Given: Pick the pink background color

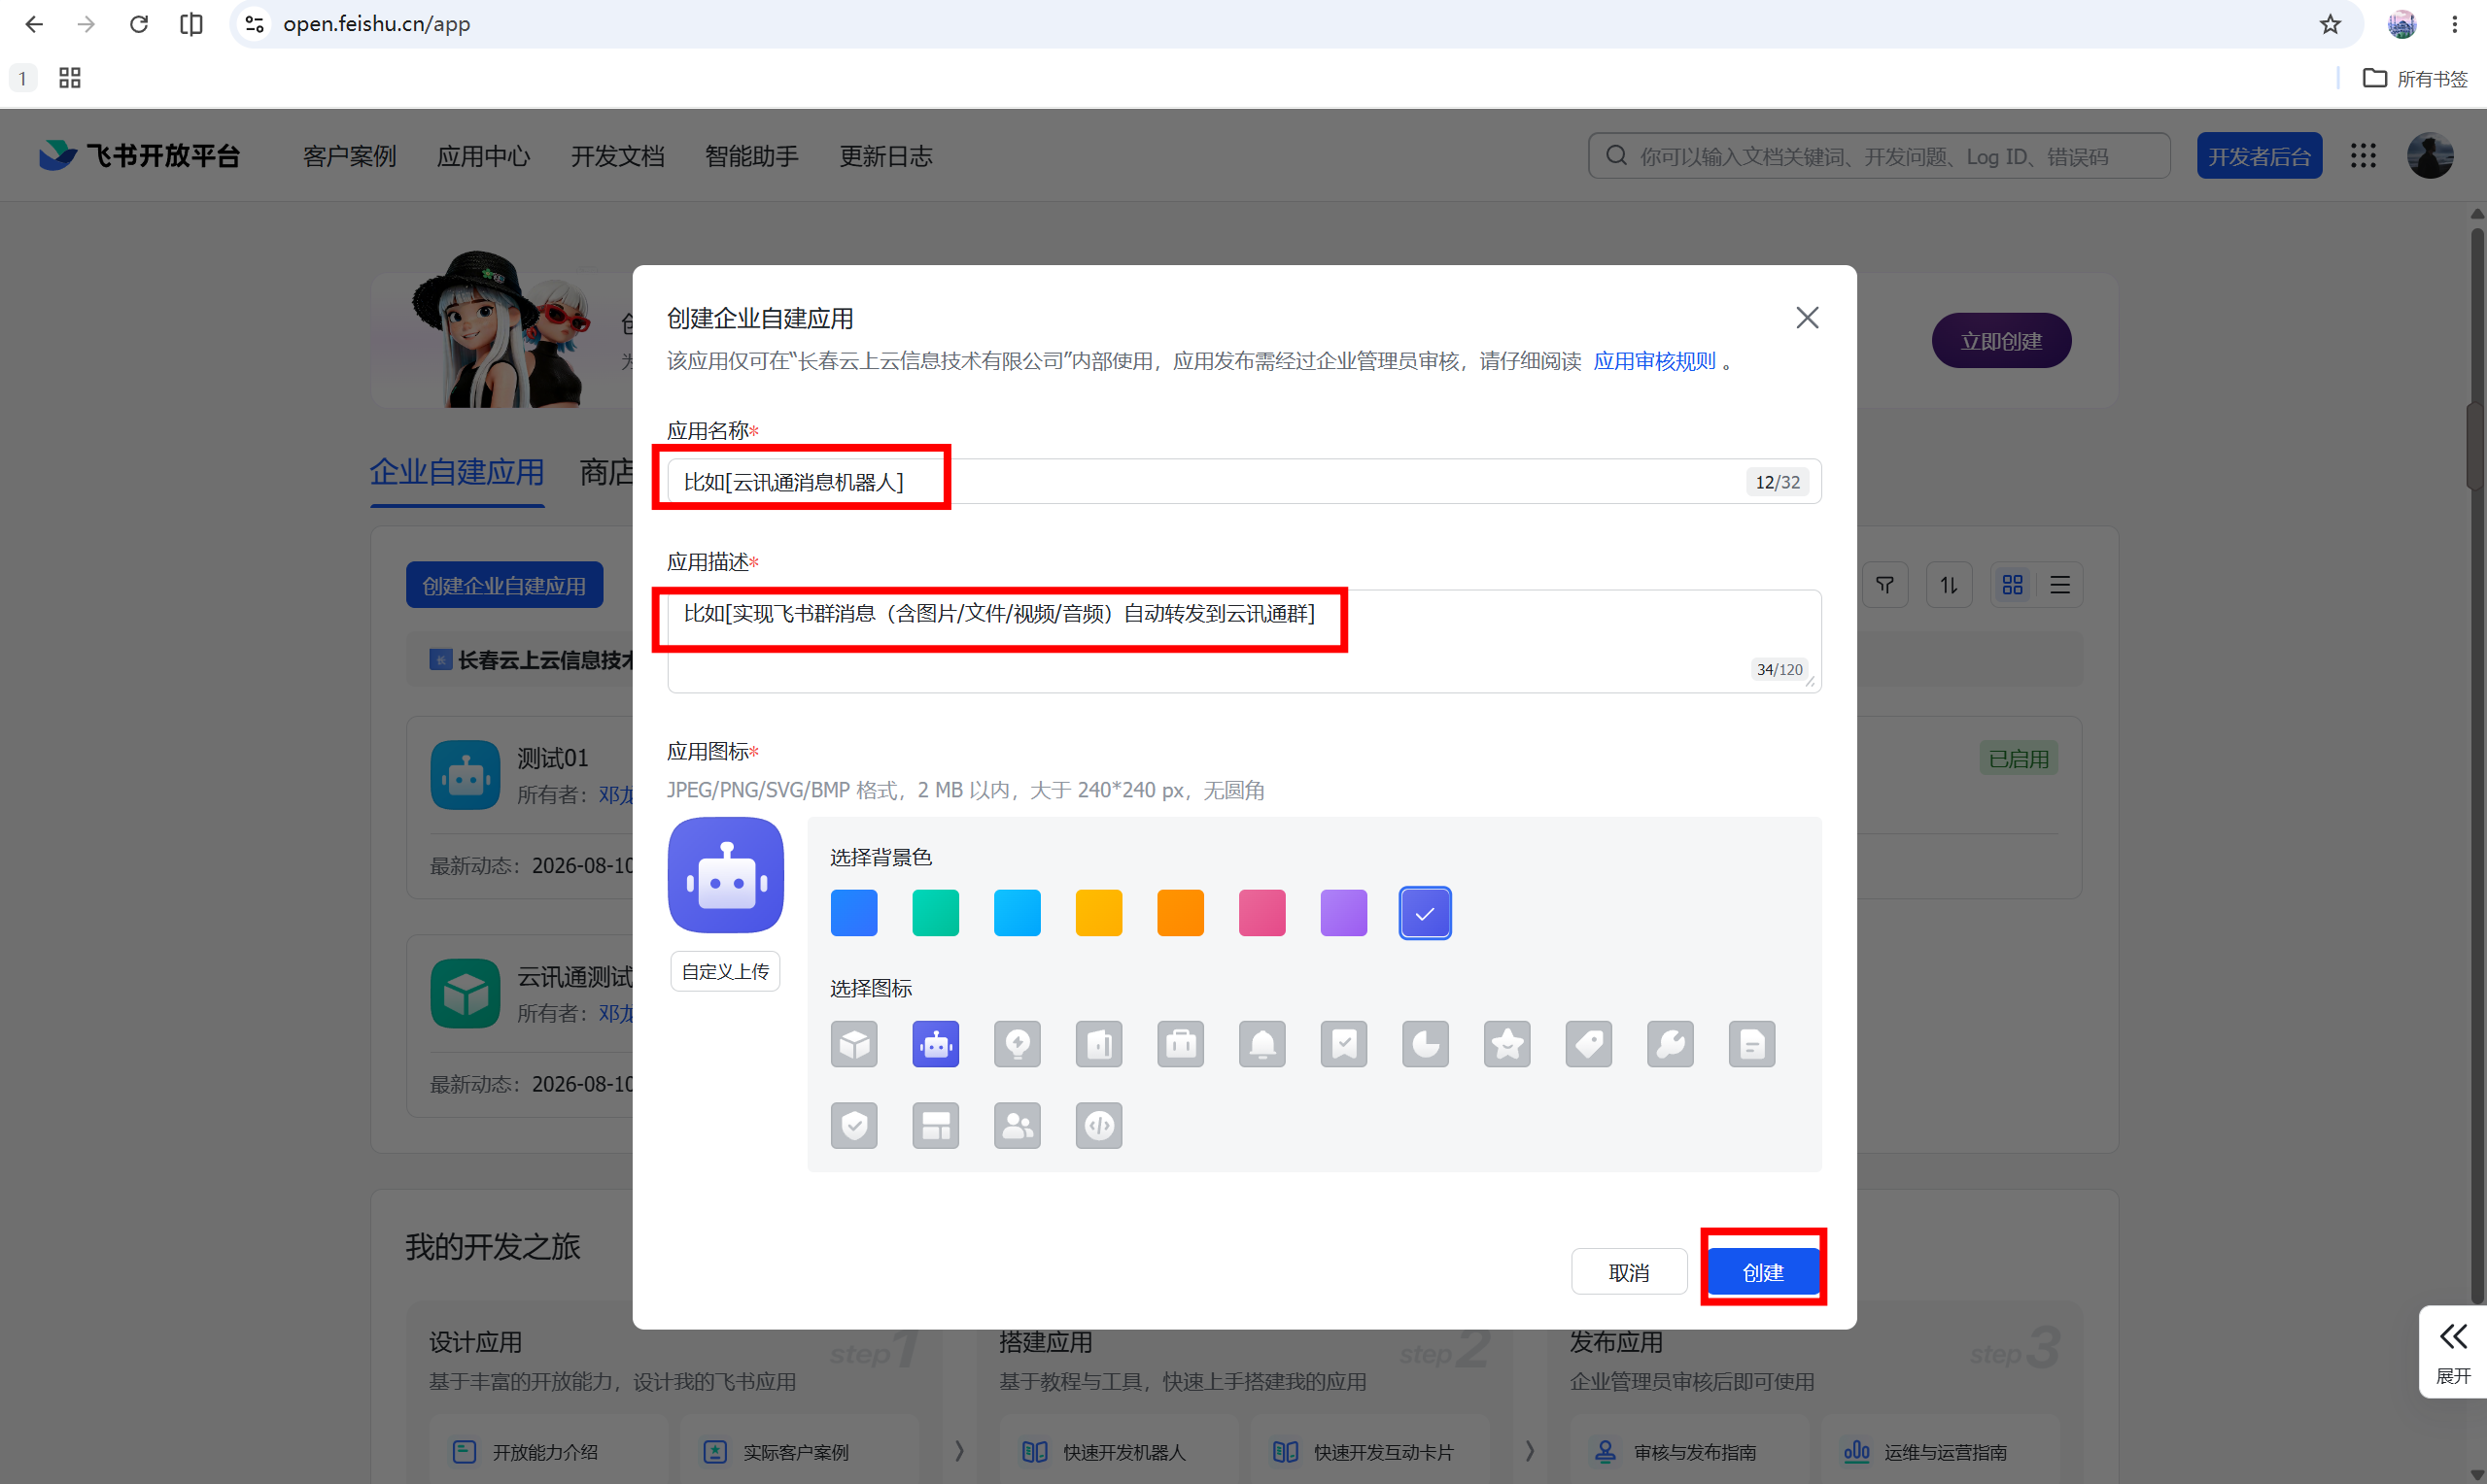Looking at the screenshot, I should [x=1262, y=913].
